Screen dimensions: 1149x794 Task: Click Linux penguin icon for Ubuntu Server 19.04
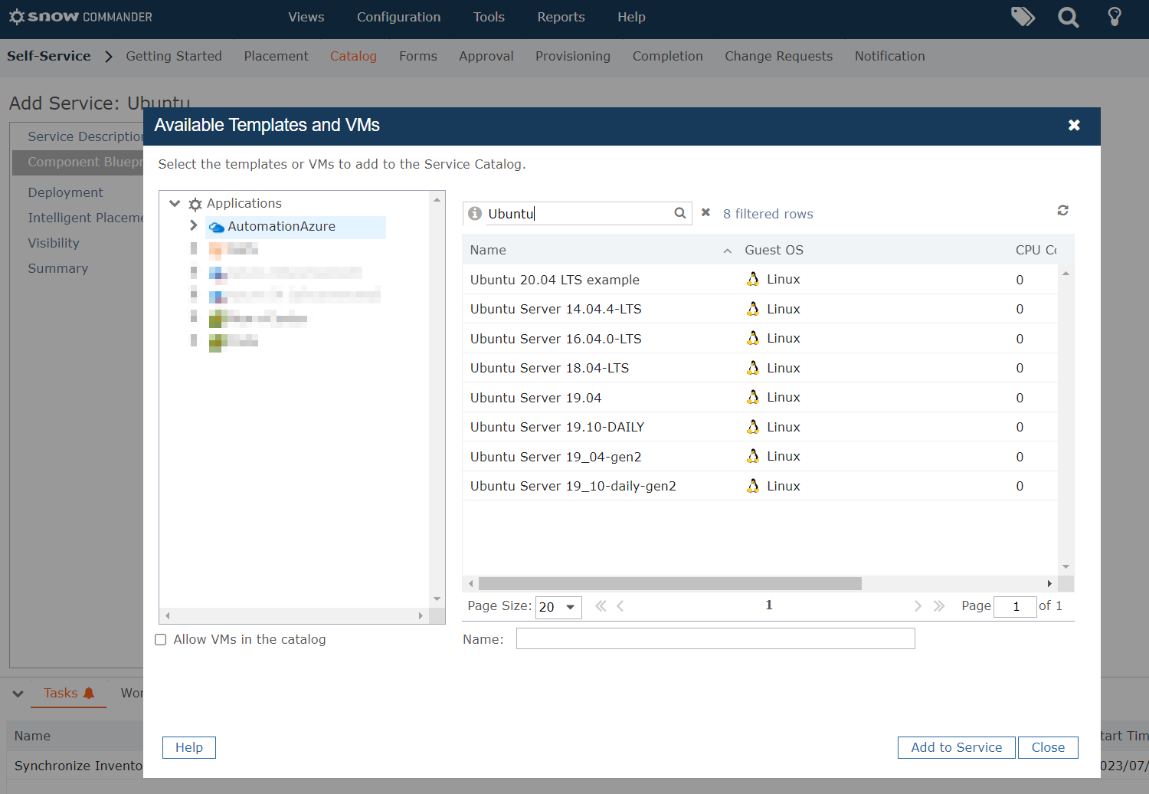click(x=753, y=397)
